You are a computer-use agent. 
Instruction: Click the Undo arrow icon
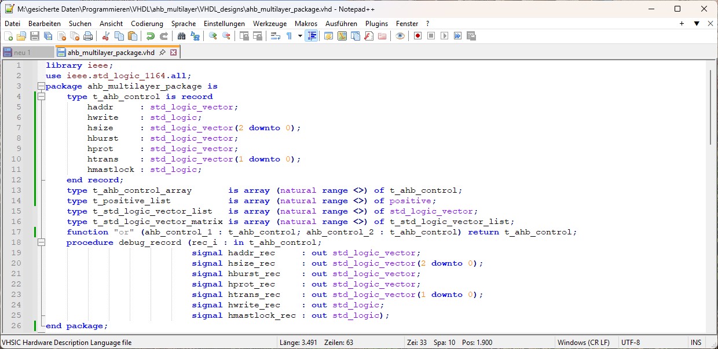point(151,36)
